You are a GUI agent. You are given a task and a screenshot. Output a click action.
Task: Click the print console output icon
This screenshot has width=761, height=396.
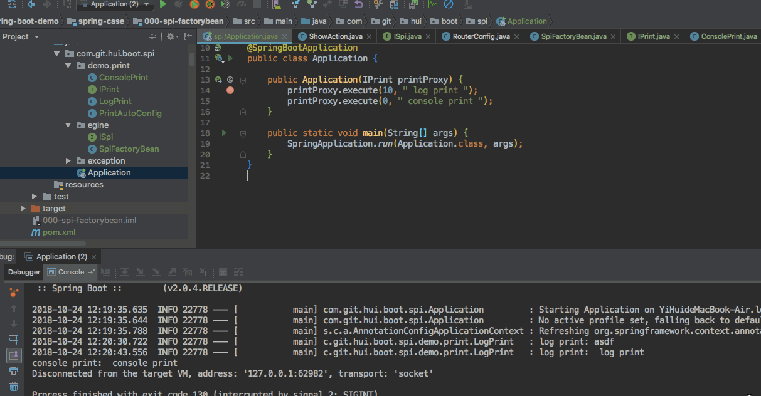14,371
